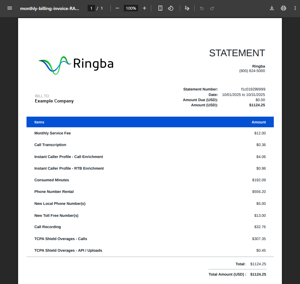
Task: Click the zoom out minus icon
Action: click(x=117, y=8)
